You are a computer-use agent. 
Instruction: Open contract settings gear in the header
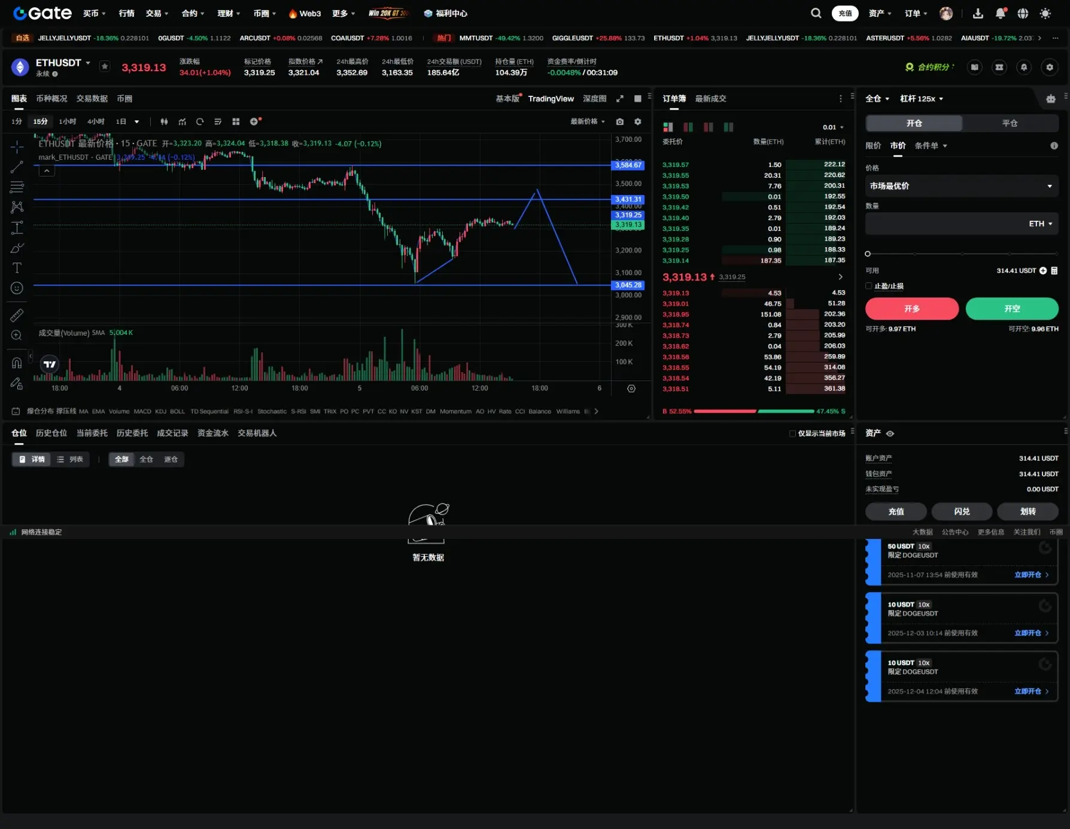click(1050, 67)
